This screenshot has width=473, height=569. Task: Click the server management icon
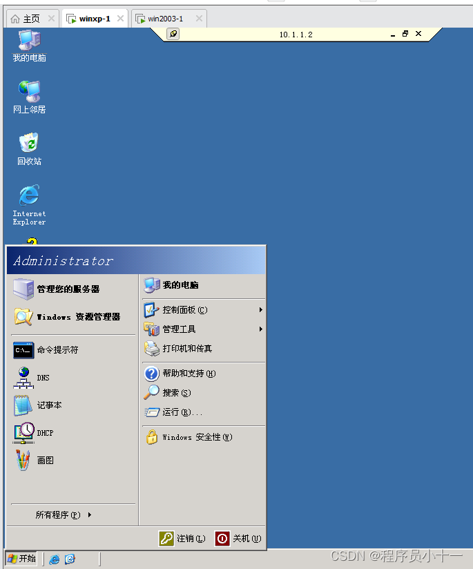coord(23,289)
